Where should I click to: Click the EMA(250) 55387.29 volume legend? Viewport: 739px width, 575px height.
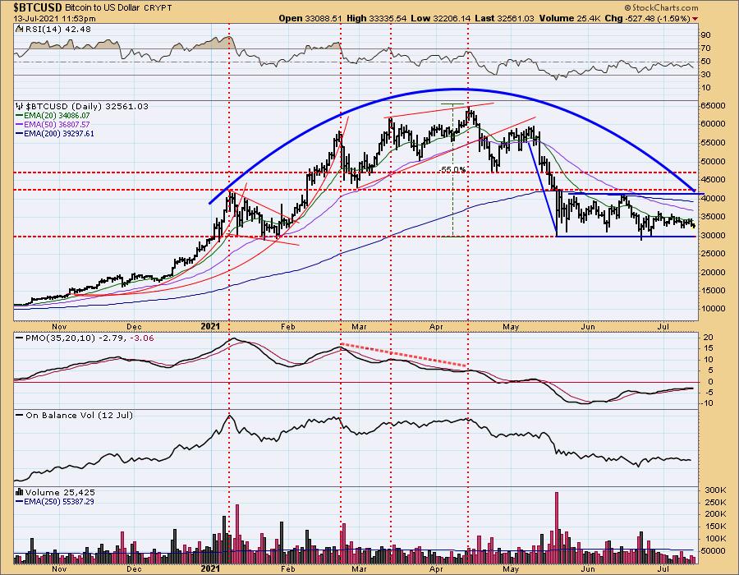[55, 501]
